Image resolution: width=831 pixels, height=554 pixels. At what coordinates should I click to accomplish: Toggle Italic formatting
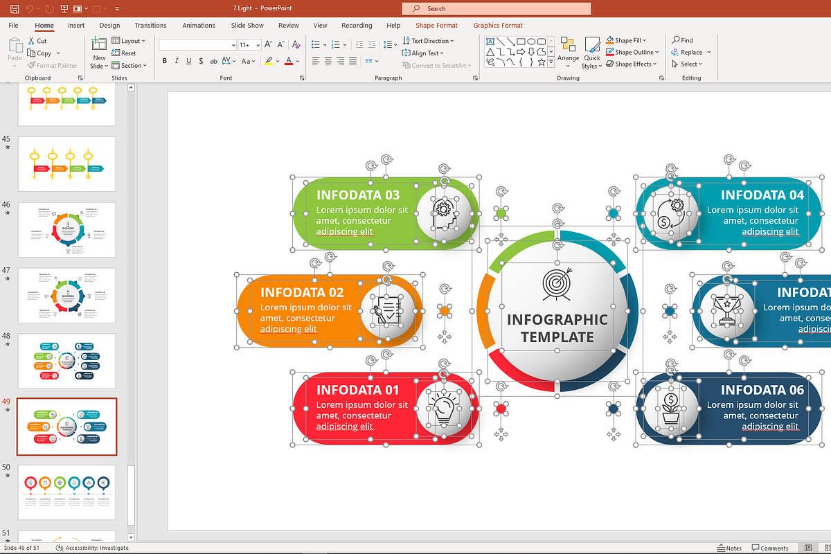(x=177, y=61)
